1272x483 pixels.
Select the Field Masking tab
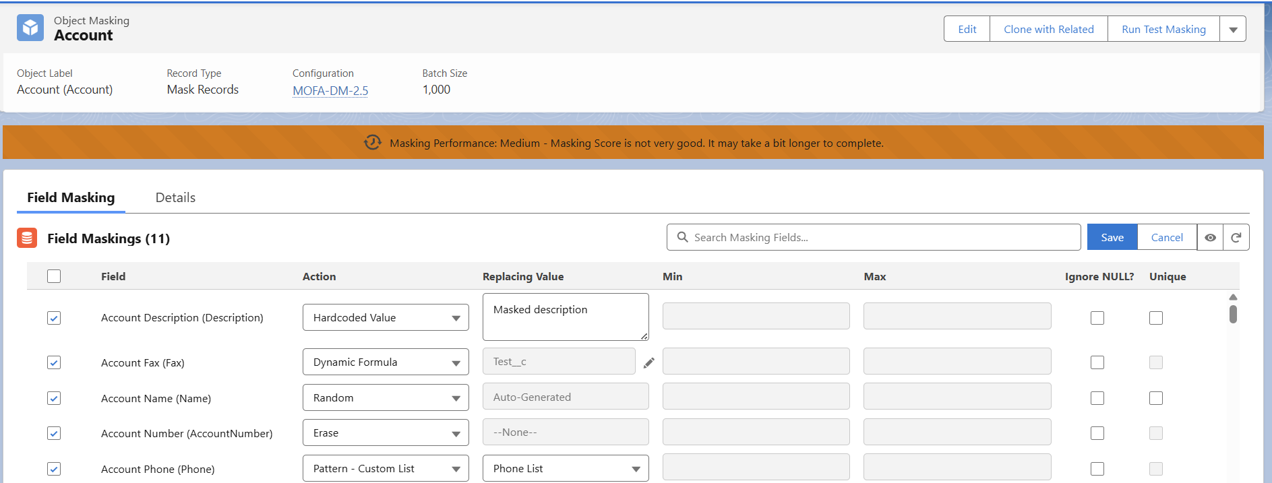point(71,197)
